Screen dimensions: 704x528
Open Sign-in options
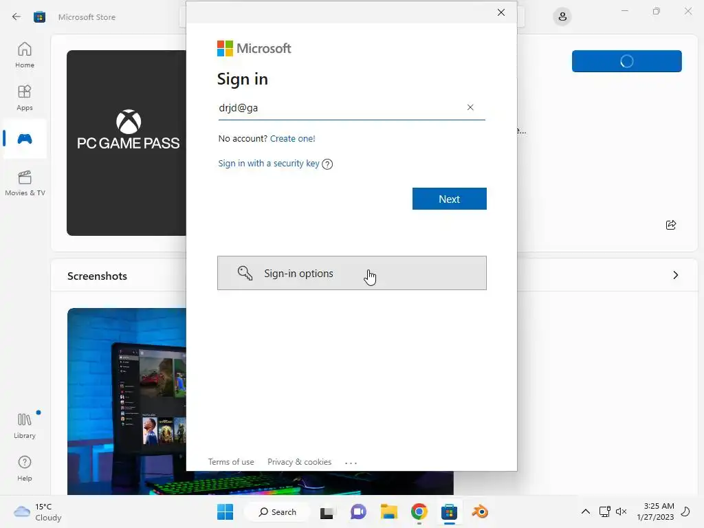point(351,273)
